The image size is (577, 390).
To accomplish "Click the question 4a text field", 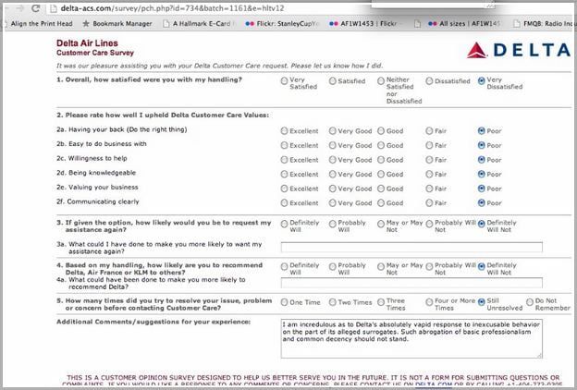I will click(x=411, y=283).
